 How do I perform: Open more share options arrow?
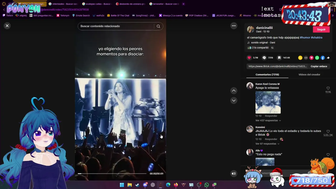click(328, 58)
